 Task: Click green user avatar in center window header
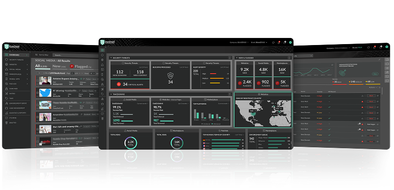point(290,42)
